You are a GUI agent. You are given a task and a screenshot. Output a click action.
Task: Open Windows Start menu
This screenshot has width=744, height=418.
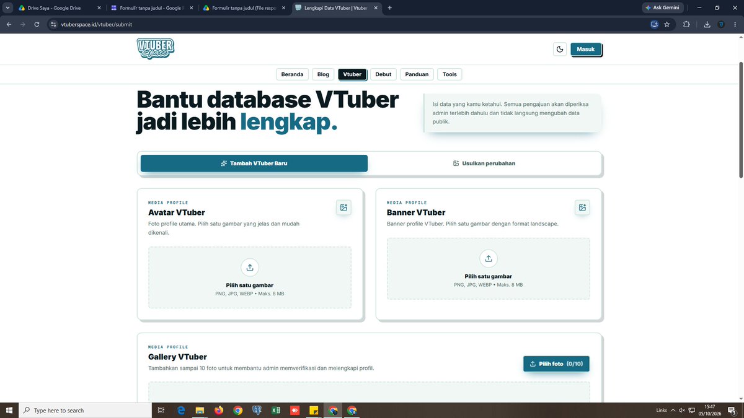point(9,410)
